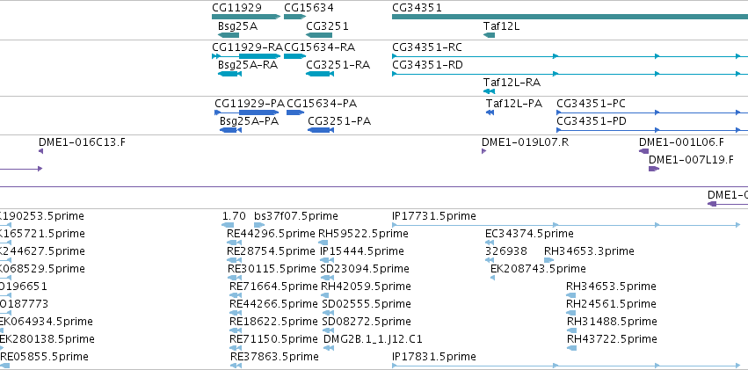Click protein label Taf12L-PA
748x370 pixels.
(x=514, y=104)
